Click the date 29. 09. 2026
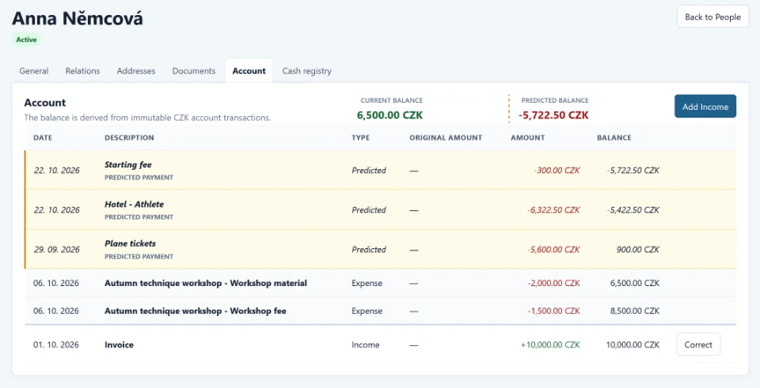 point(57,250)
